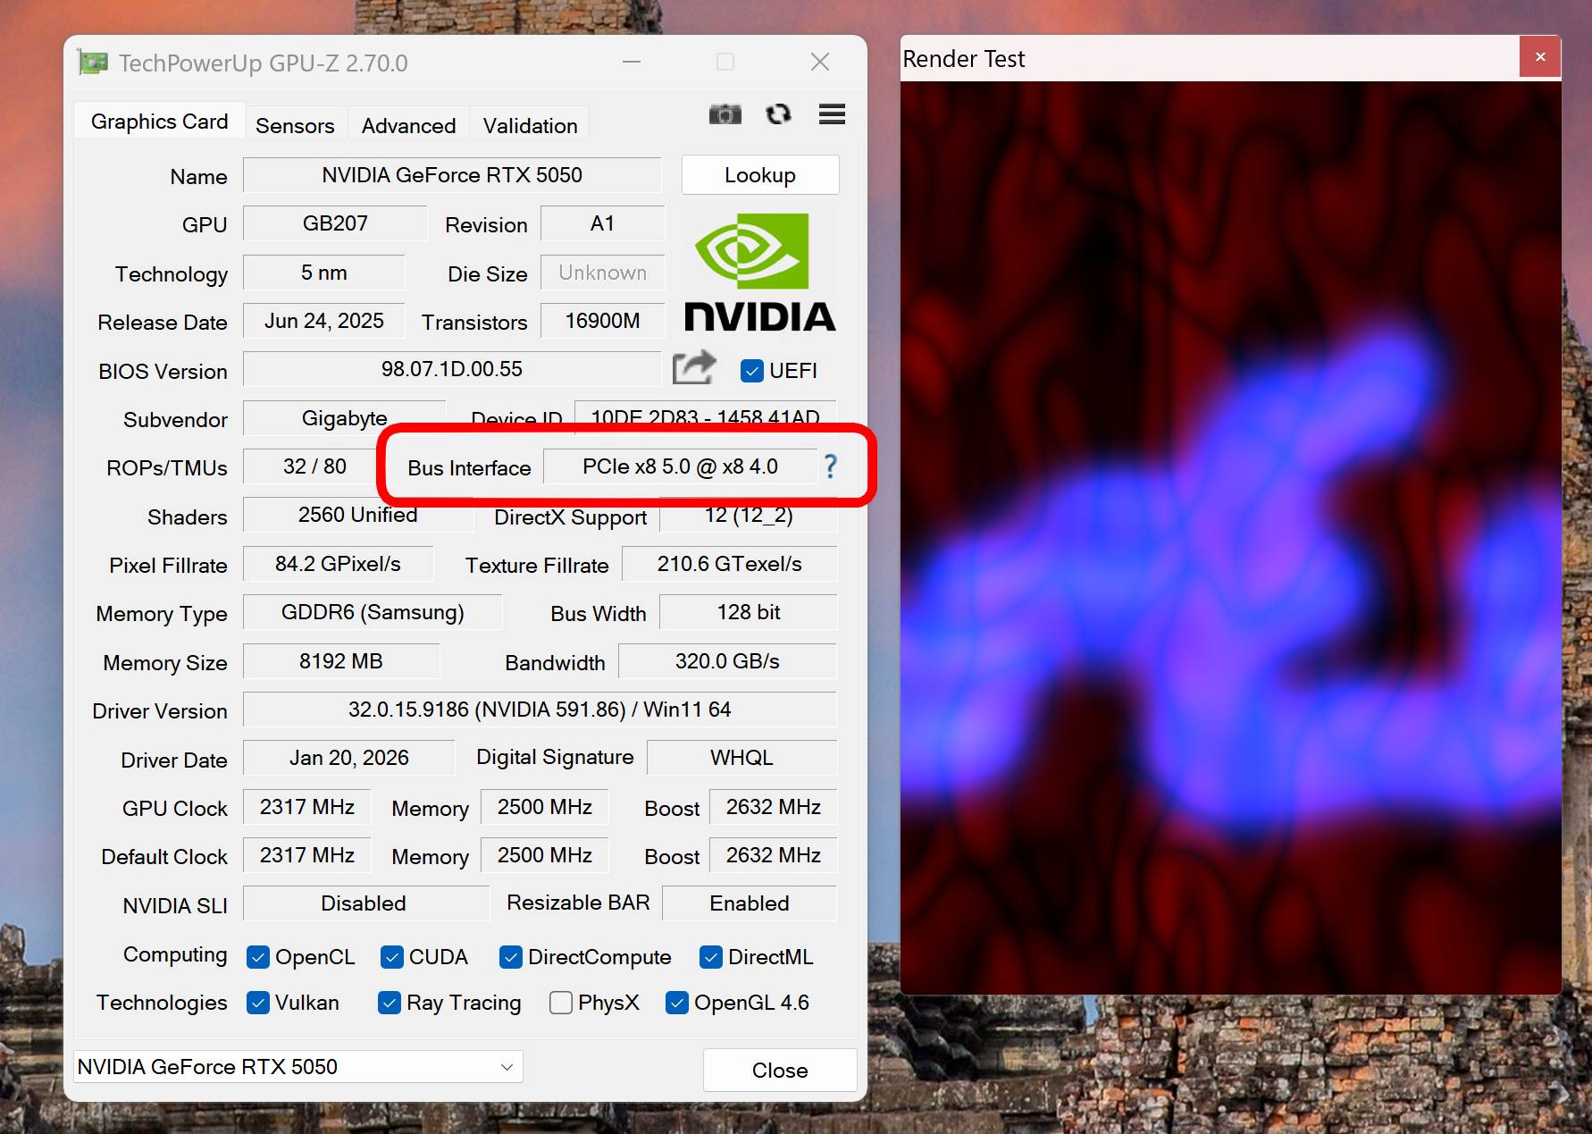This screenshot has height=1134, width=1592.
Task: Click the Lookup button
Action: [760, 175]
